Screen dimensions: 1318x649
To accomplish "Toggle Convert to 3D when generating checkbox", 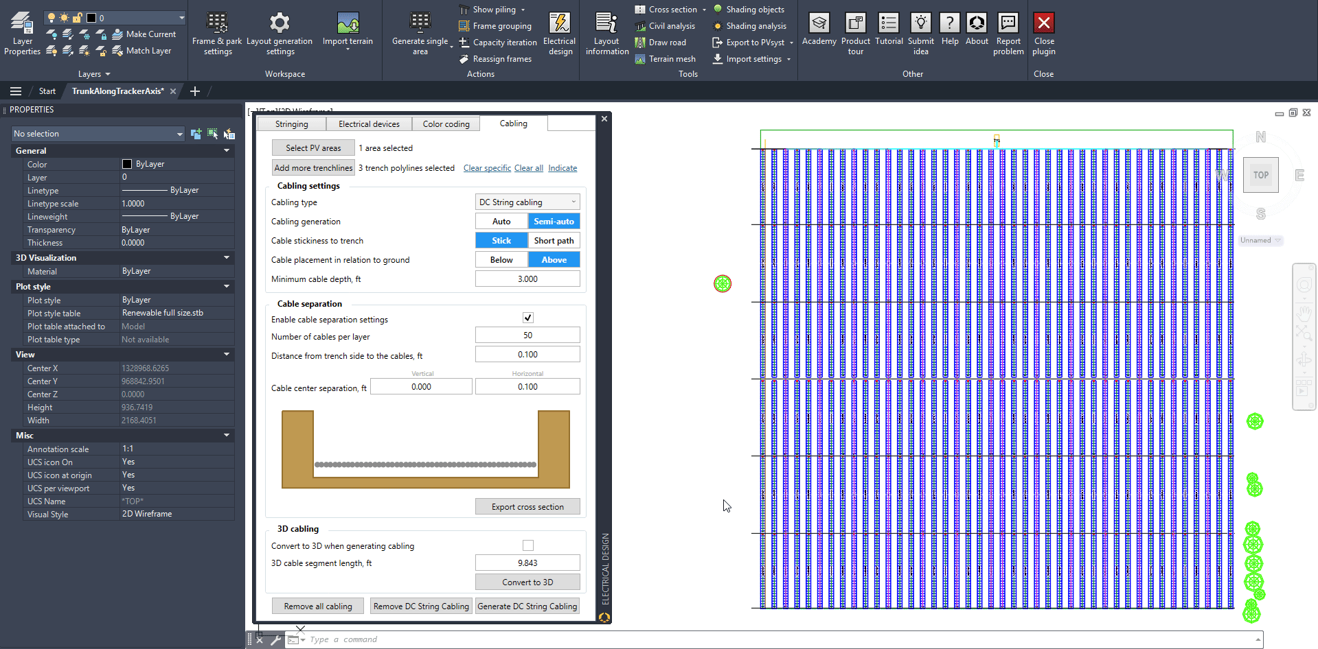I will [527, 545].
